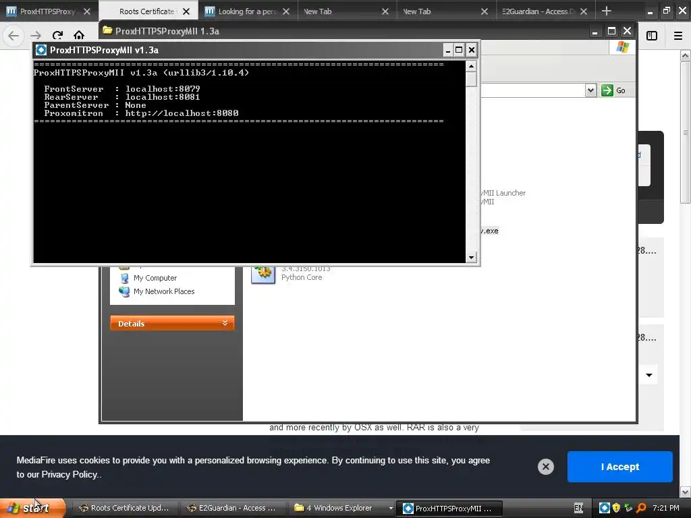The width and height of the screenshot is (691, 518).
Task: Select the Roots Certificate tab
Action: [x=146, y=11]
